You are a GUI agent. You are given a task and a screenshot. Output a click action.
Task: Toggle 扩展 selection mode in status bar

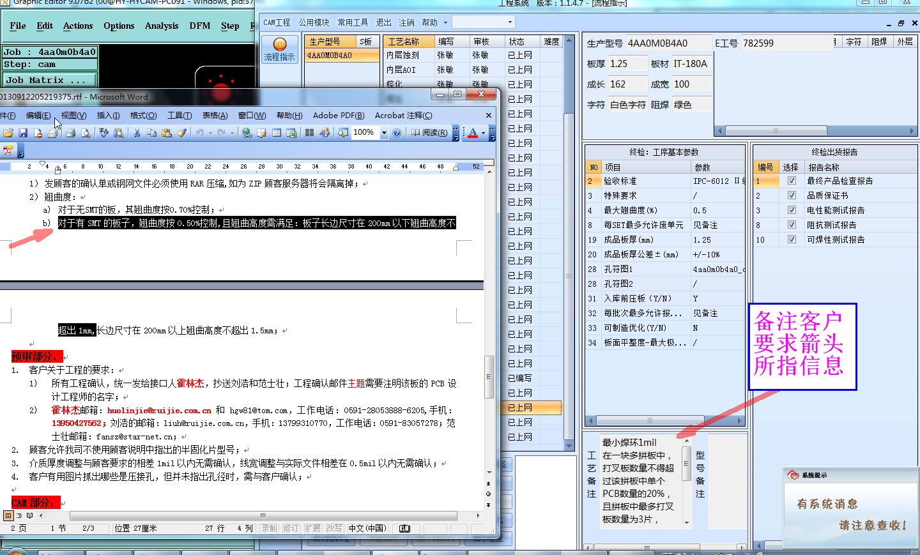point(312,528)
